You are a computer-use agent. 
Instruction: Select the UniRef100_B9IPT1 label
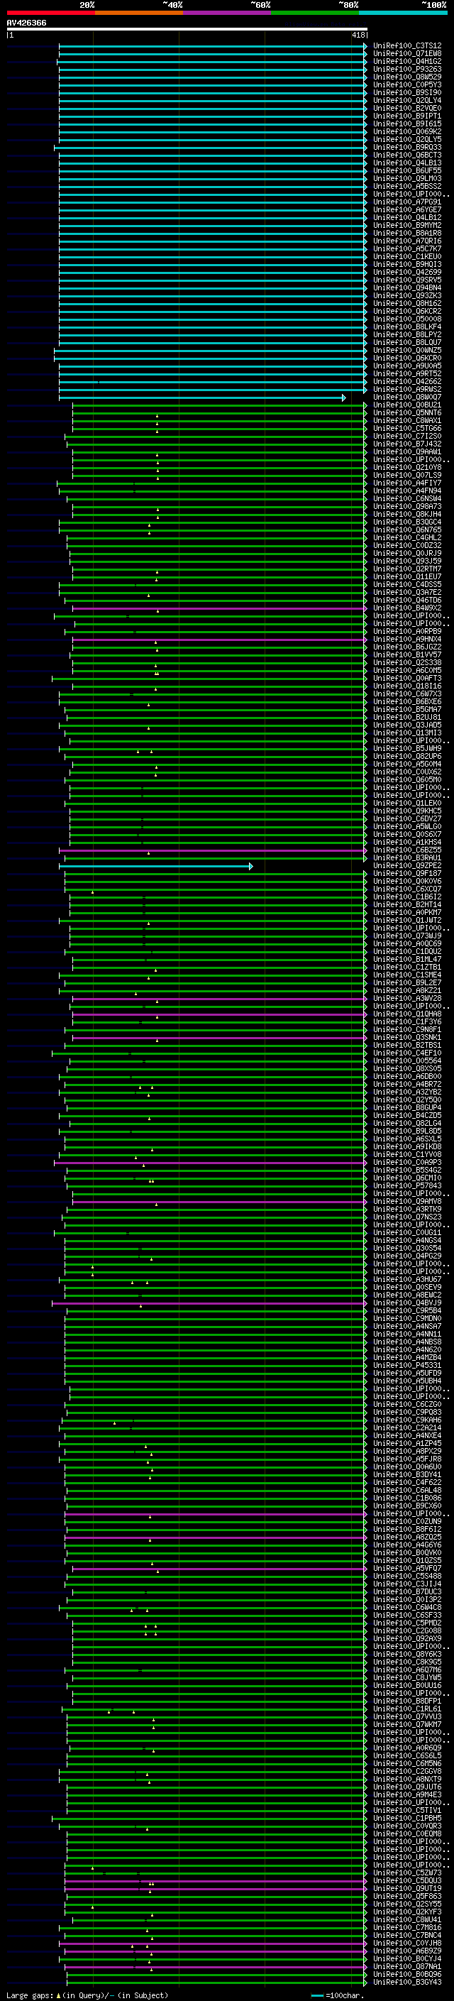pyautogui.click(x=406, y=116)
